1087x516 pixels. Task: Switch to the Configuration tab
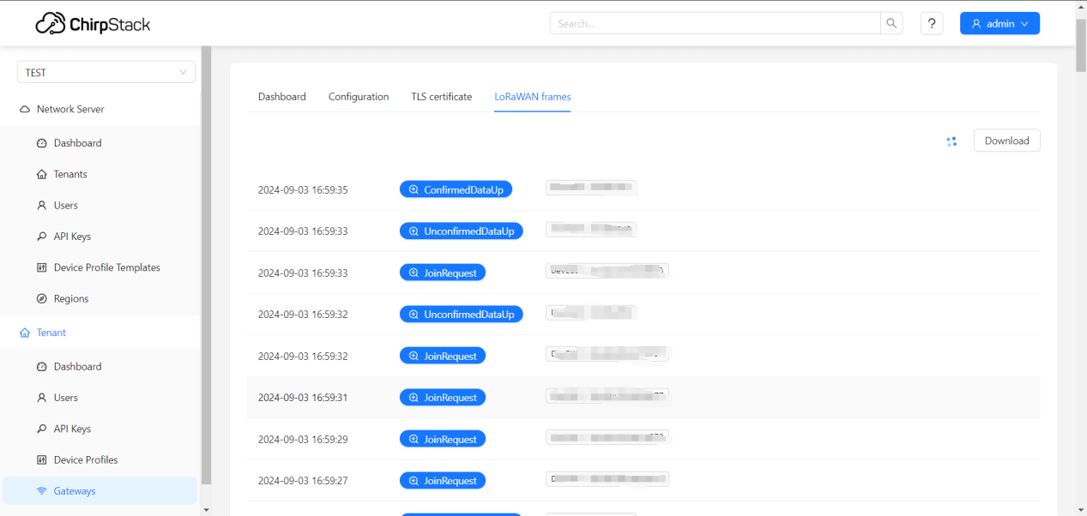click(359, 97)
